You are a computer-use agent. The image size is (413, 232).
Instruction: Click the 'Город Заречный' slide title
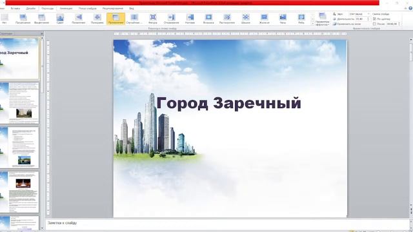point(228,103)
